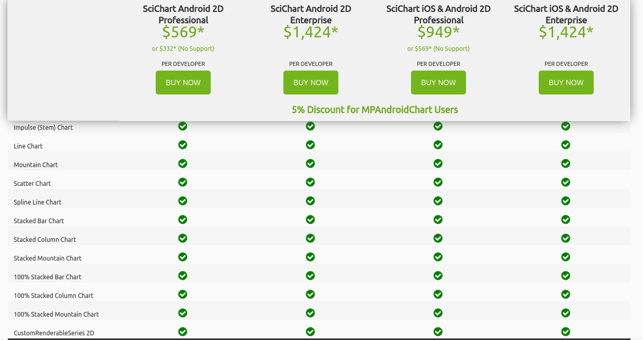
Task: Click BUY NOW under Android 2D Enterprise
Action: tap(311, 83)
